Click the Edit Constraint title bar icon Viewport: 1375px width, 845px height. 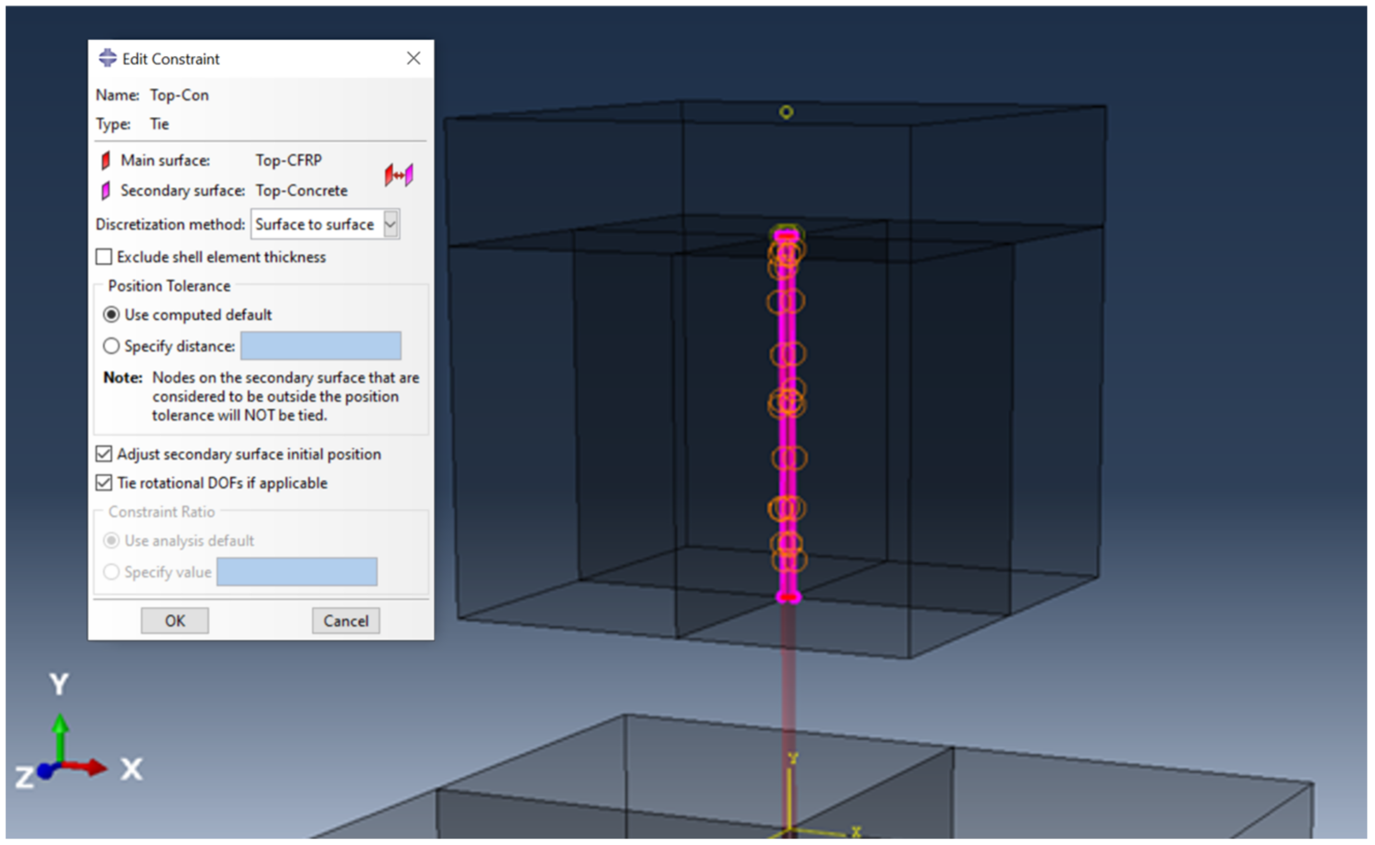tap(108, 58)
